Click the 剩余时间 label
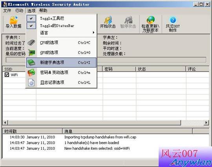The image size is (212, 167). 112,43
